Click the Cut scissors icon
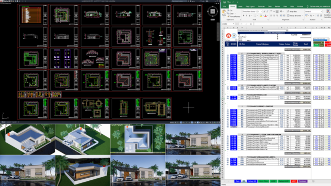The image size is (331, 186). tap(228, 10)
